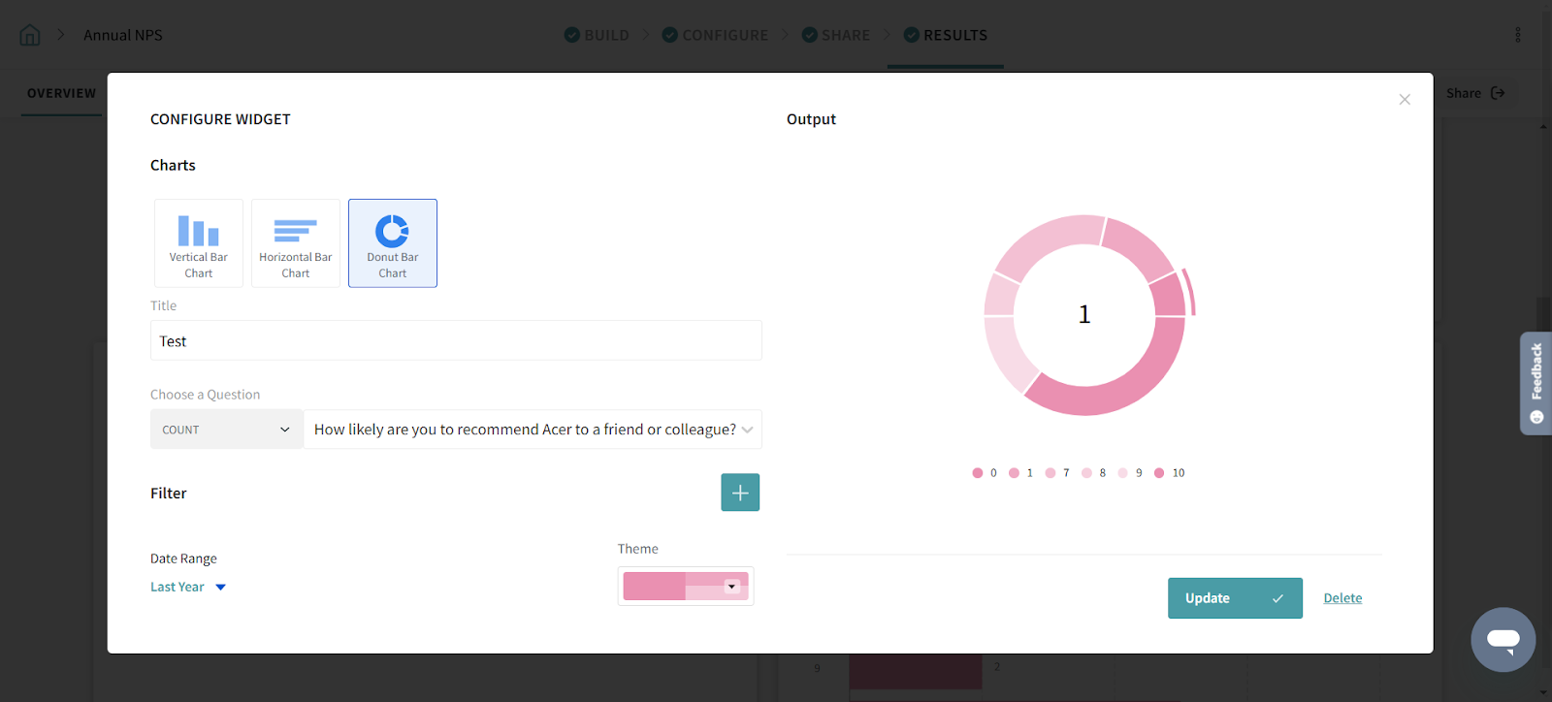Switch to the RESULTS step
The width and height of the screenshot is (1552, 702).
[946, 35]
